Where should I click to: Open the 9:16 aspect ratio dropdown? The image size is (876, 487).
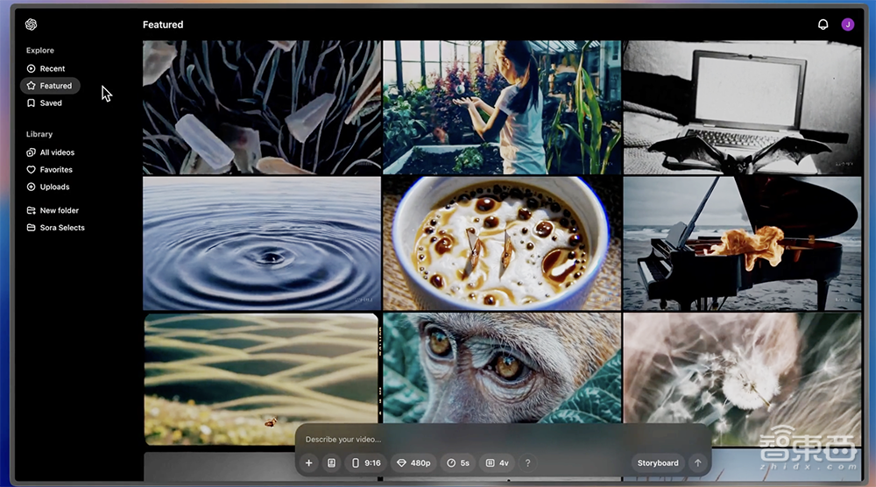point(366,462)
